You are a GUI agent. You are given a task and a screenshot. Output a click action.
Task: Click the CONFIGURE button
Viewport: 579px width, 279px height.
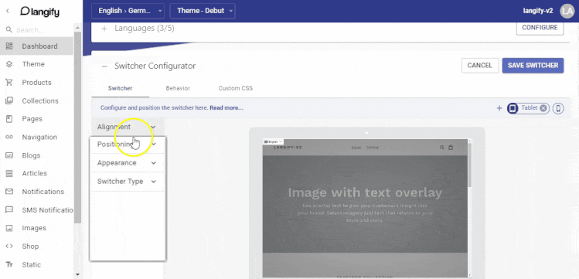540,28
